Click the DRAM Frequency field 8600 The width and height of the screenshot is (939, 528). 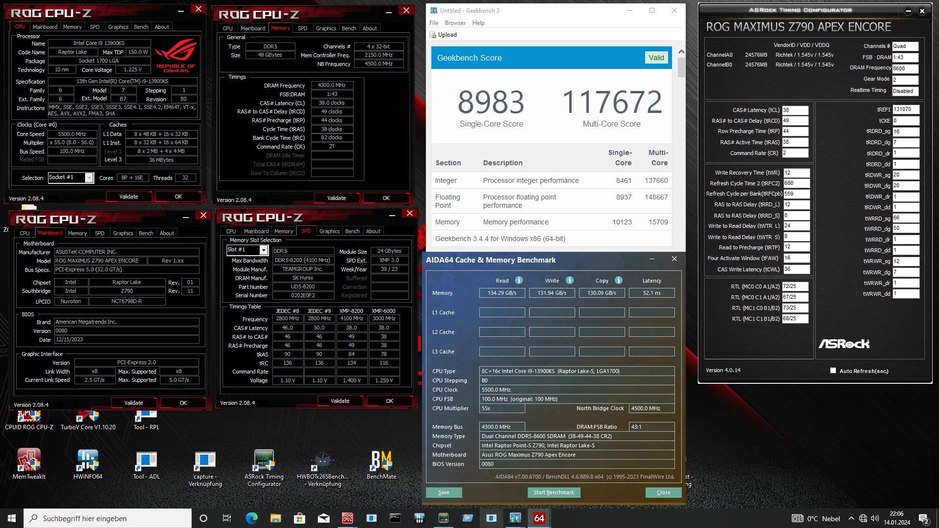(905, 68)
